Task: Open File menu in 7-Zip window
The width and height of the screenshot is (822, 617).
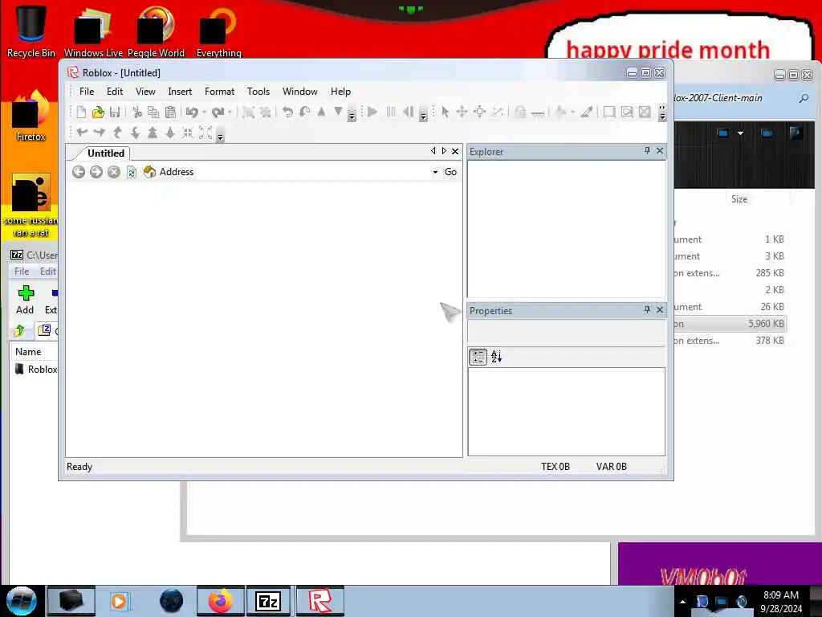Action: click(x=22, y=272)
